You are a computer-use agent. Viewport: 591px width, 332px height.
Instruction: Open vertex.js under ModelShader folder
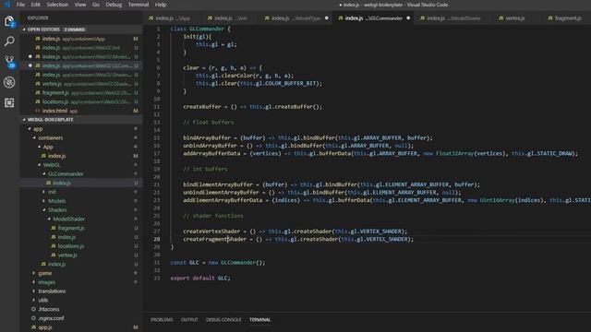(x=81, y=255)
